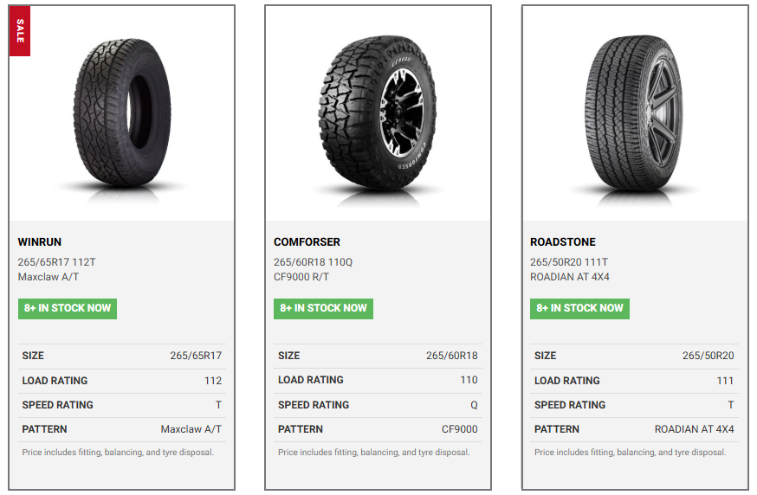Screen dimensions: 757x495
Task: Click the Winrun Maxclaw tyre image
Action: pos(121,112)
